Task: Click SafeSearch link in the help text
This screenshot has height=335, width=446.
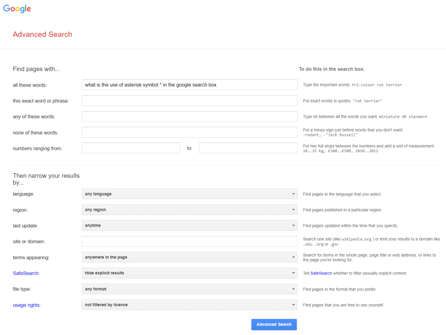Action: coord(321,273)
